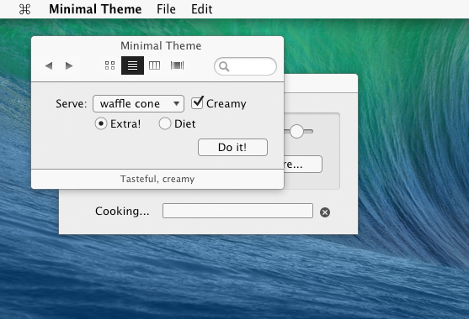The width and height of the screenshot is (469, 319).
Task: Click the Cooking progress bar
Action: click(237, 211)
